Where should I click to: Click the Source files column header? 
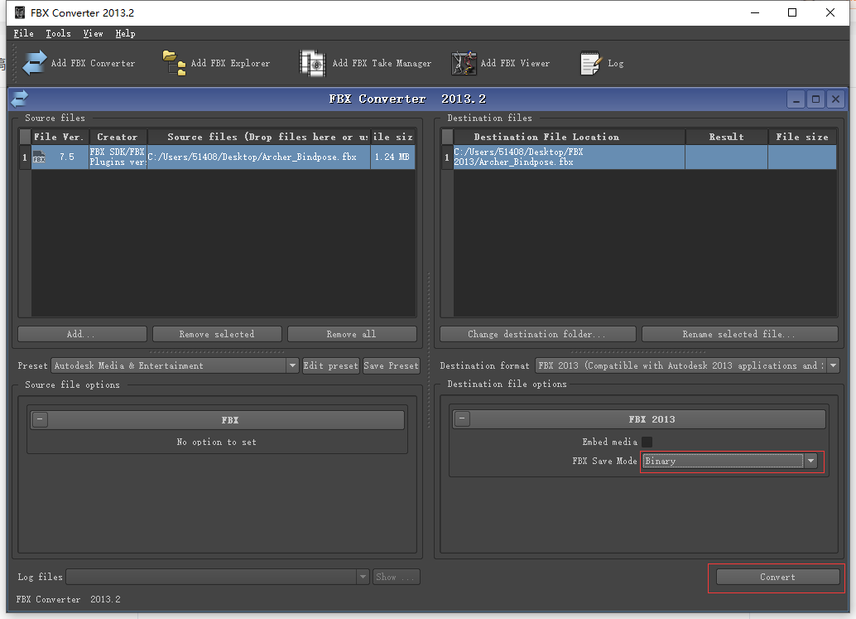[x=259, y=137]
